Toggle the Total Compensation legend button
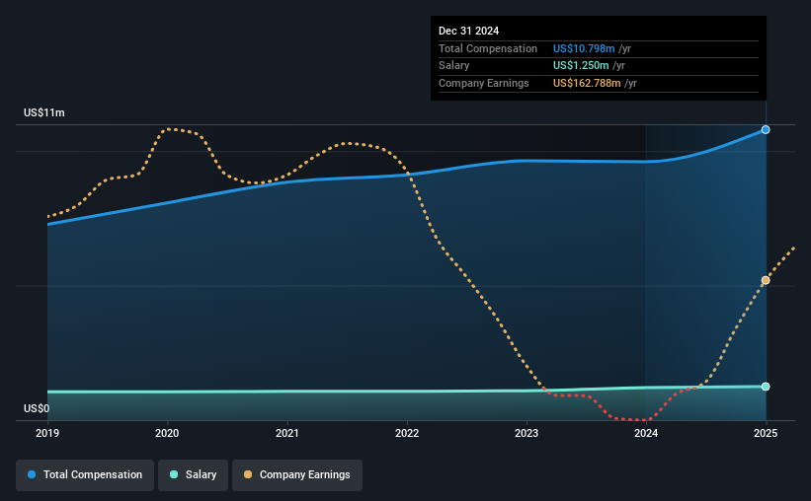The height and width of the screenshot is (501, 811). pos(85,475)
